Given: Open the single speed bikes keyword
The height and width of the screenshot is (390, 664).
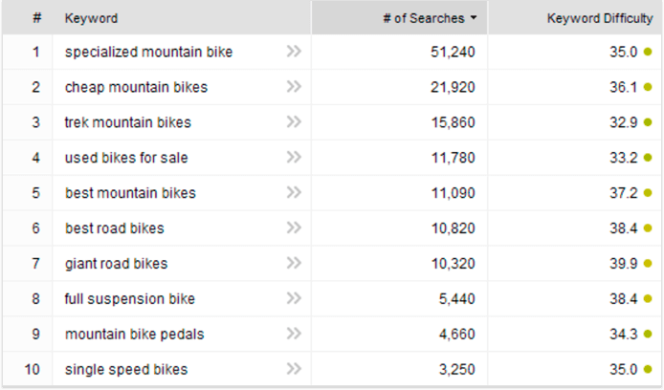Looking at the screenshot, I should point(126,369).
